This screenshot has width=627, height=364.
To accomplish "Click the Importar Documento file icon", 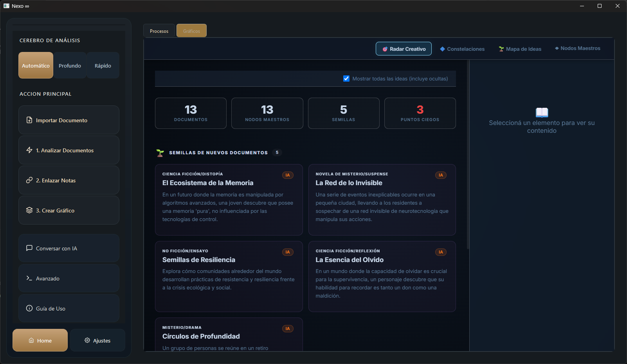I will (29, 120).
